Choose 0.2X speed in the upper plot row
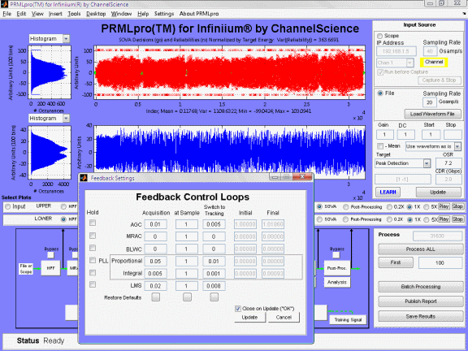Viewport: 468px width, 351px height. pos(389,206)
